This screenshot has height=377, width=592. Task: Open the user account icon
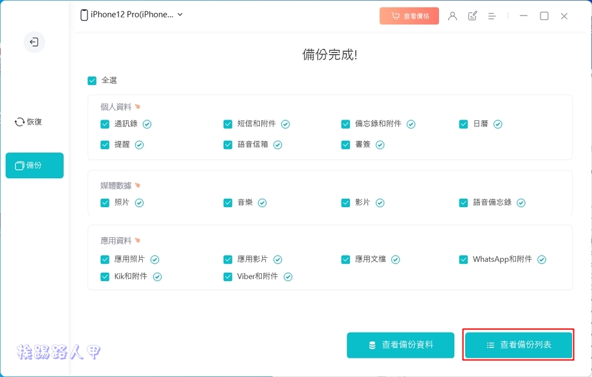tap(452, 16)
